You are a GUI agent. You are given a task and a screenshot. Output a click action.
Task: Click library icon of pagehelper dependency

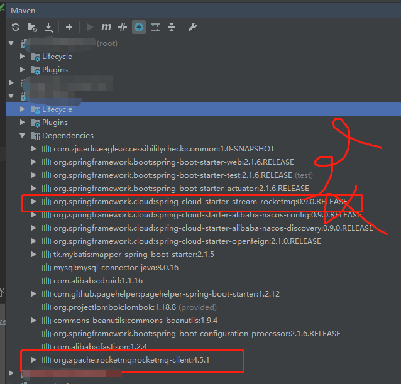pyautogui.click(x=47, y=294)
